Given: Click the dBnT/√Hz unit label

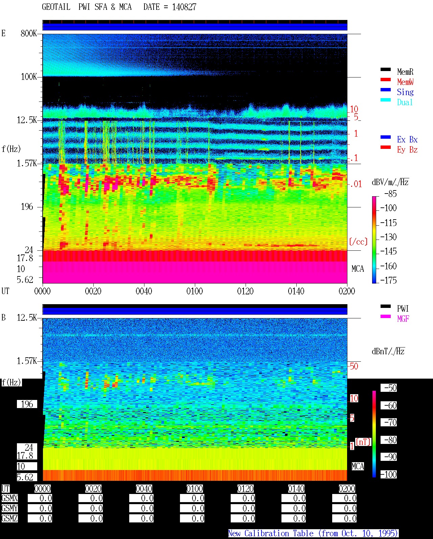Looking at the screenshot, I should coord(388,351).
